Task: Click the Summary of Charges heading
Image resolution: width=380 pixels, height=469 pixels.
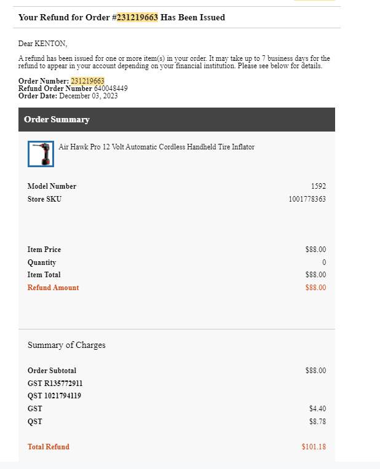Action: coord(66,345)
